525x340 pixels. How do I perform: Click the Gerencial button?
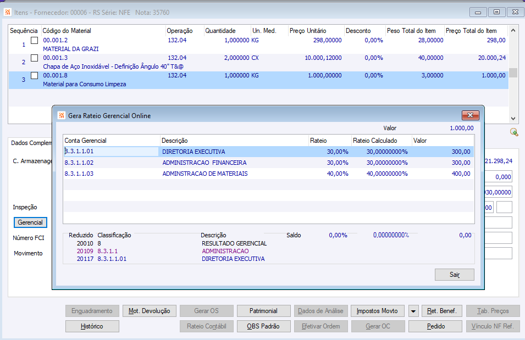(30, 222)
